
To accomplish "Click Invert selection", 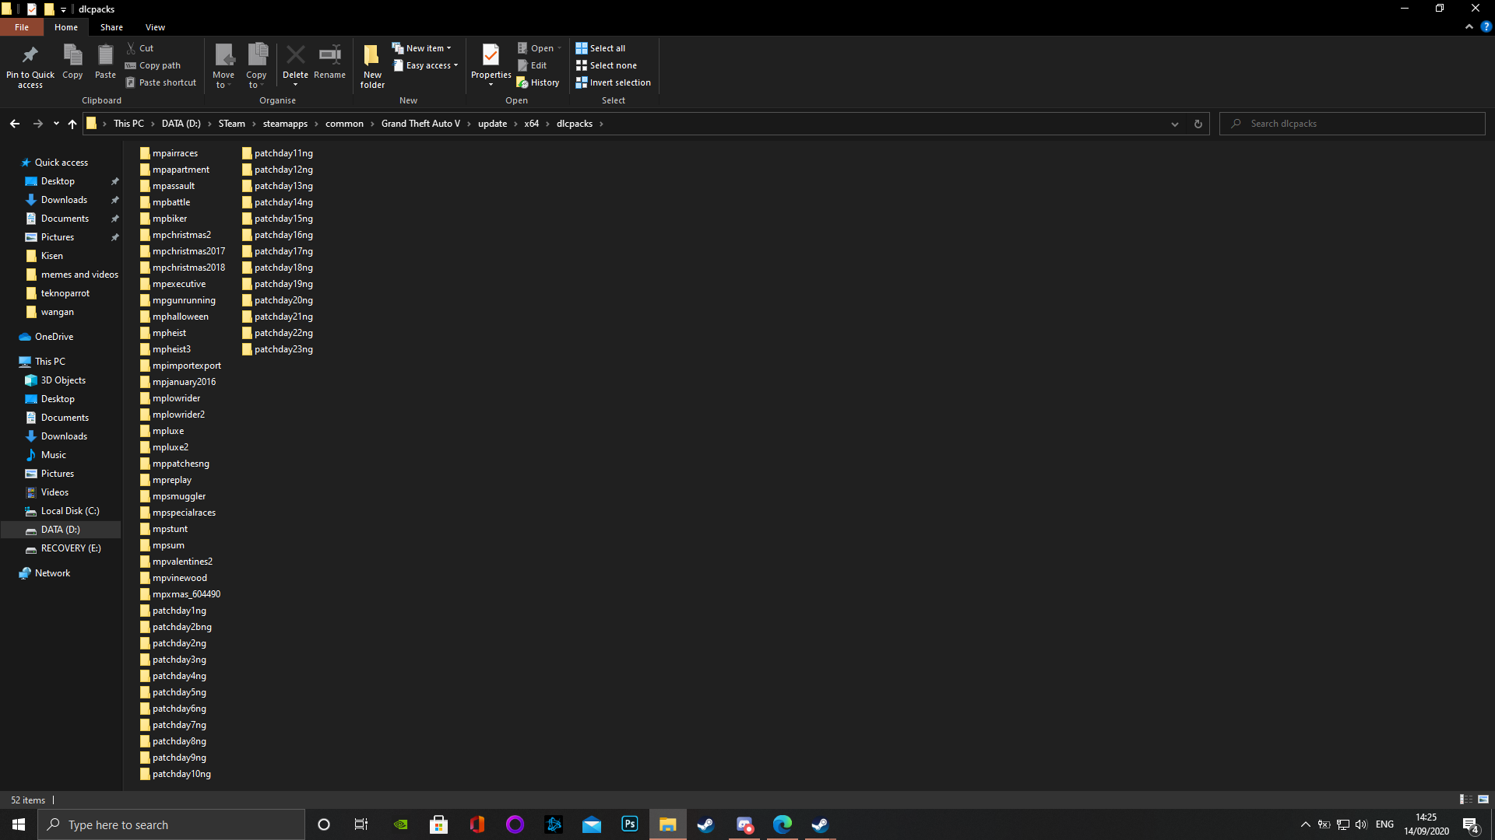I will tap(613, 82).
